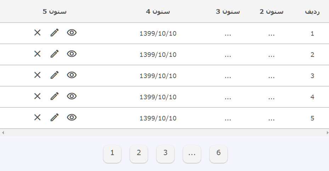Delete row 3 using the X icon
This screenshot has width=329, height=171.
[x=37, y=75]
